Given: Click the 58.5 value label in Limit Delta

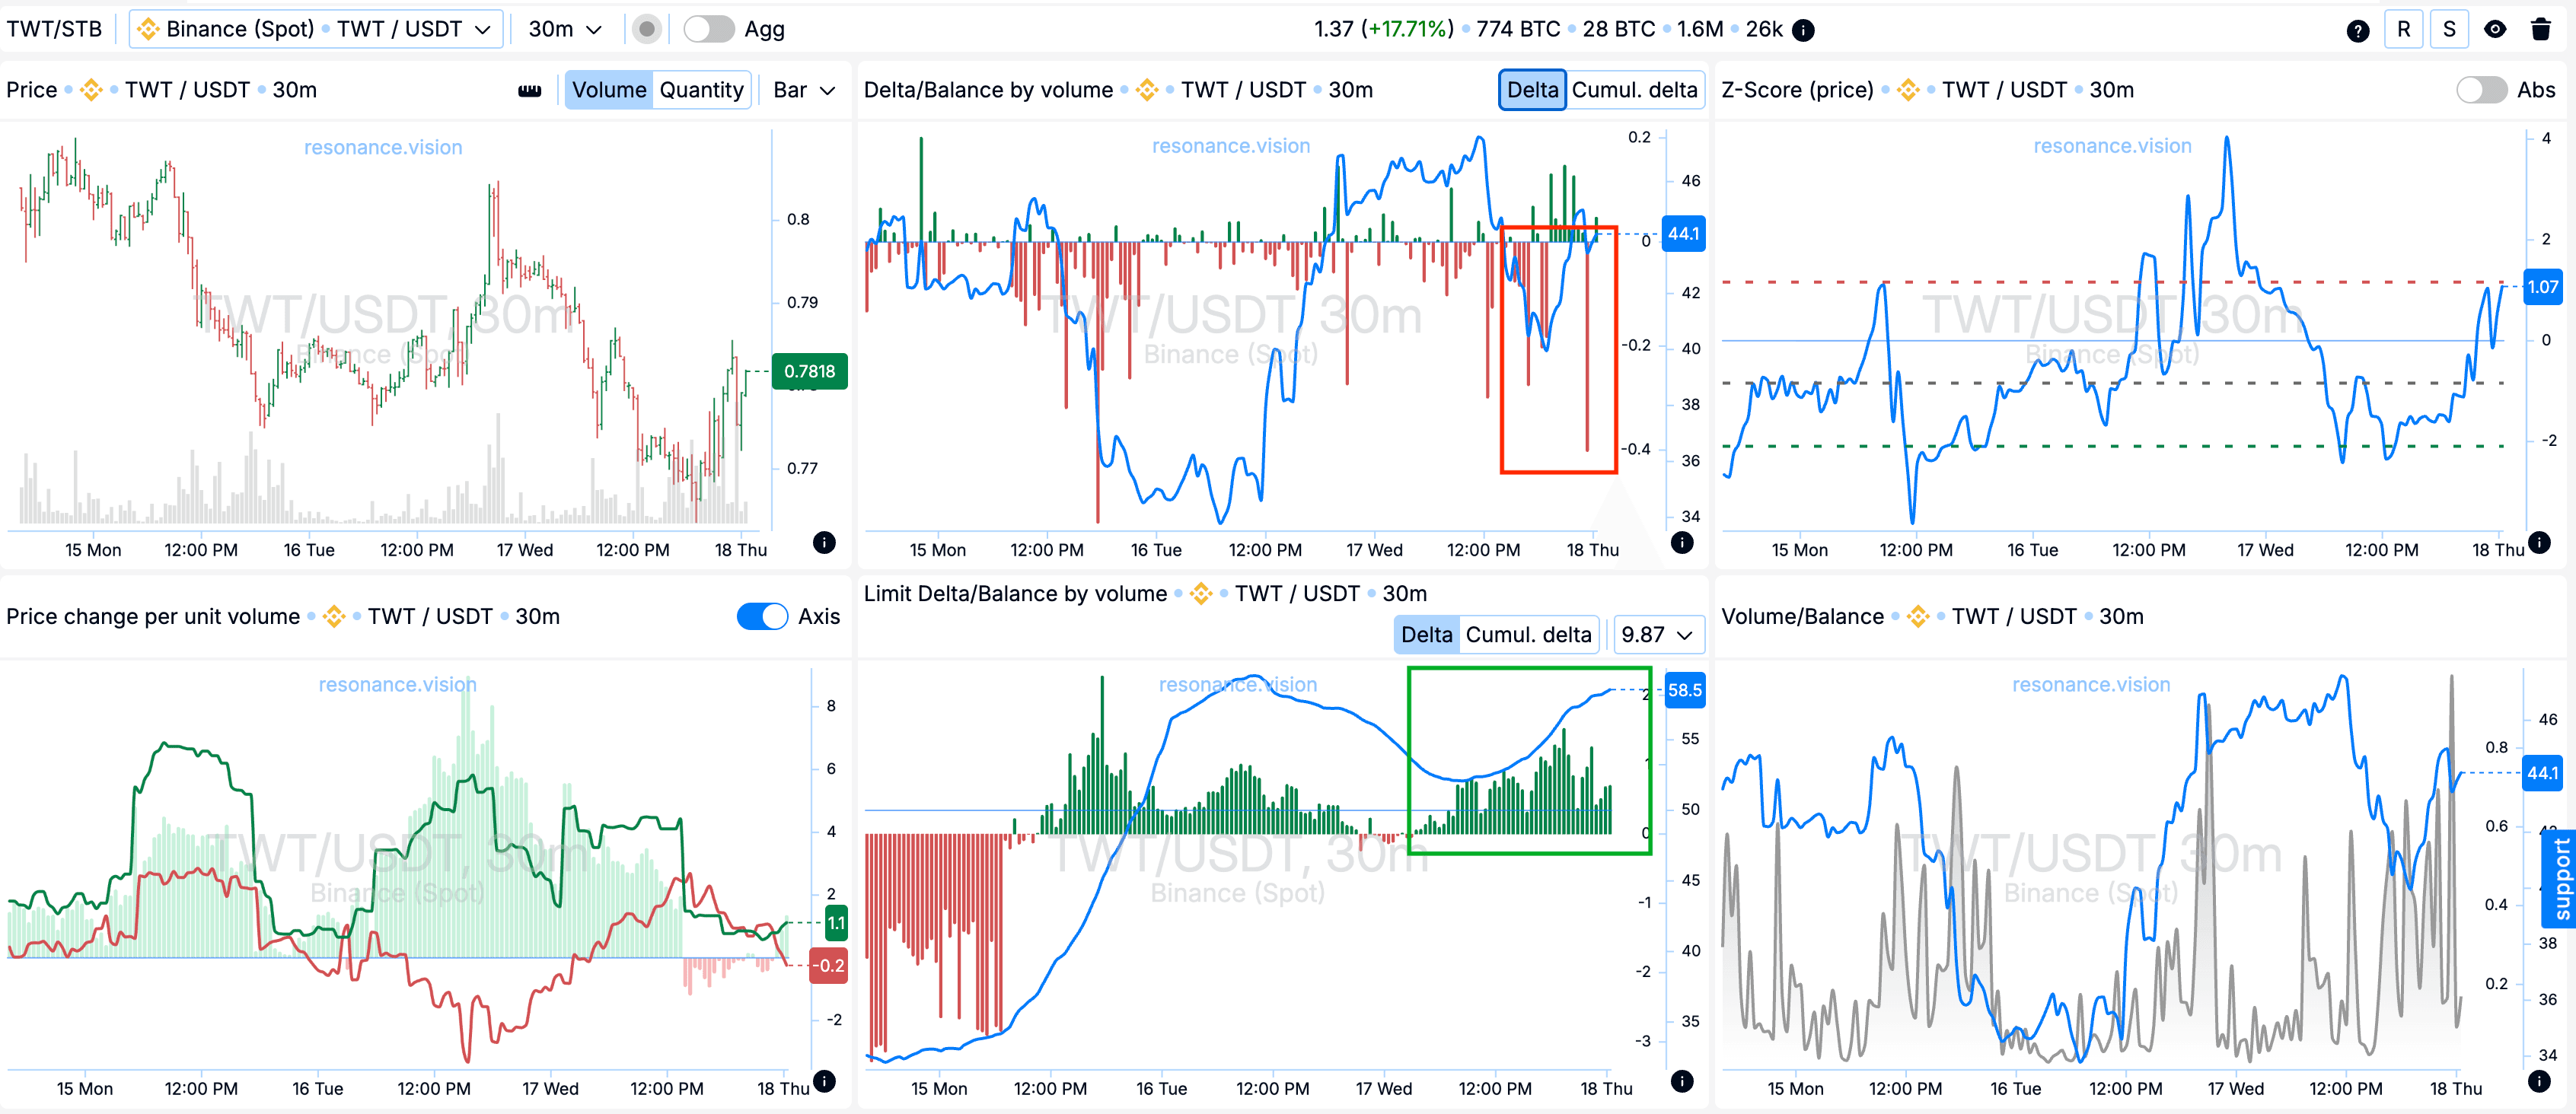Looking at the screenshot, I should tap(1684, 690).
